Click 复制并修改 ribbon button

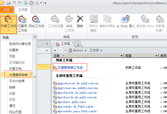pyautogui.click(x=107, y=22)
